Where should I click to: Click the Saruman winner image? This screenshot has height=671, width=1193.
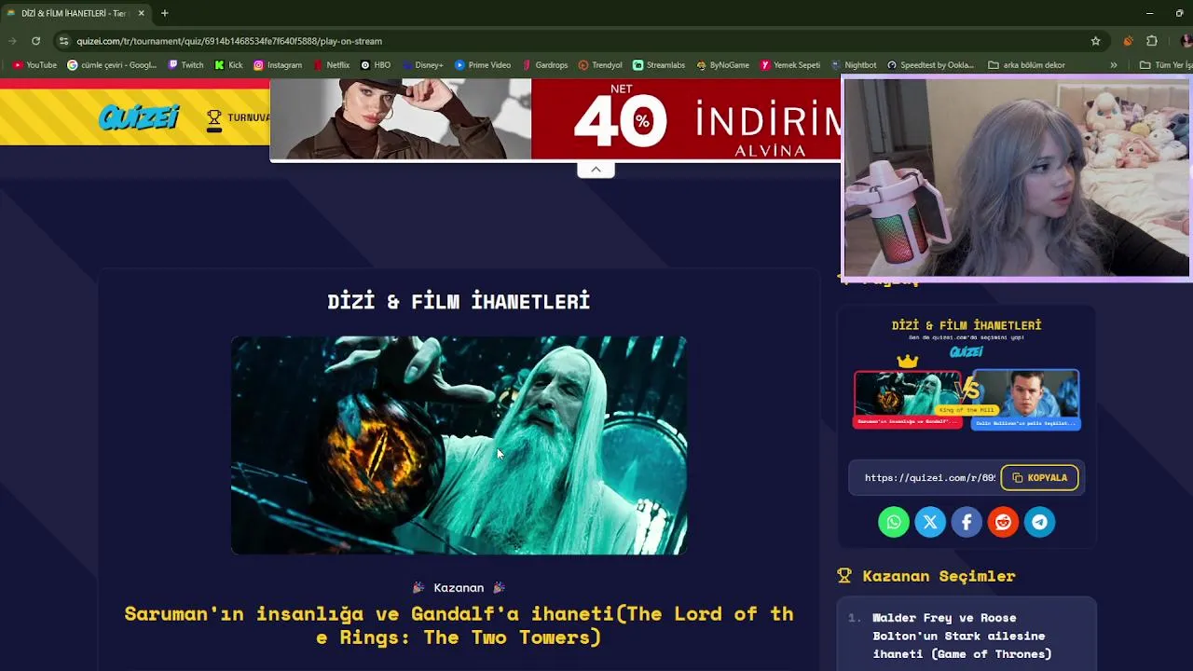pos(459,445)
